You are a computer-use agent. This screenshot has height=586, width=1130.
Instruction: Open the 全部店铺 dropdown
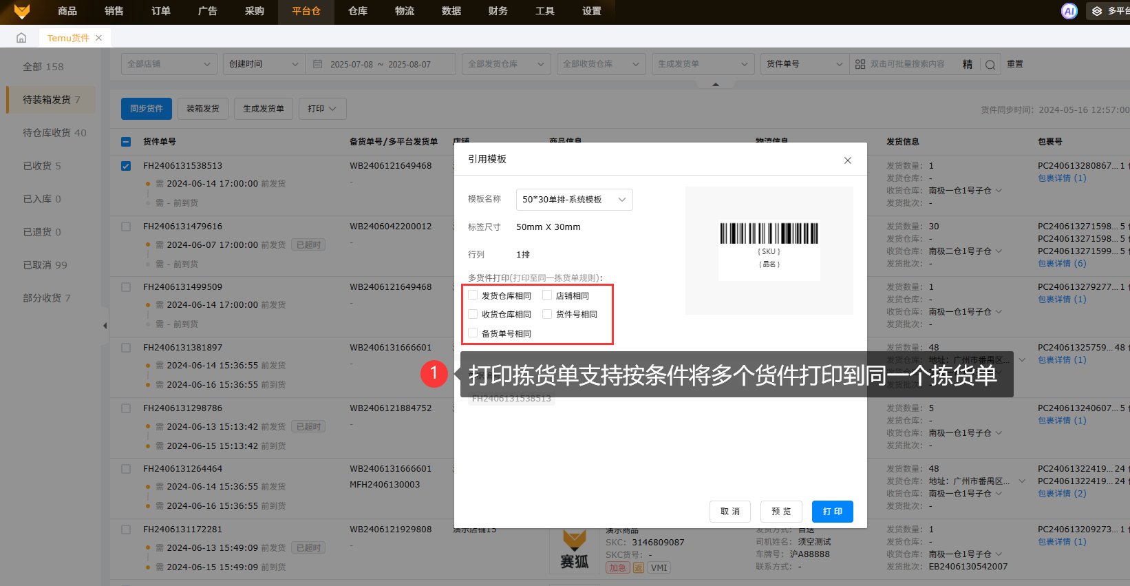click(169, 64)
